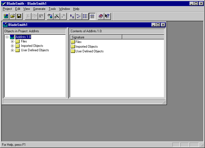Open the Help menu
205x148 pixels.
click(76, 9)
